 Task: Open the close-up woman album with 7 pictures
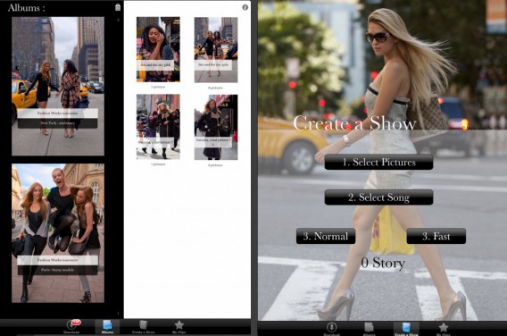pyautogui.click(x=158, y=49)
